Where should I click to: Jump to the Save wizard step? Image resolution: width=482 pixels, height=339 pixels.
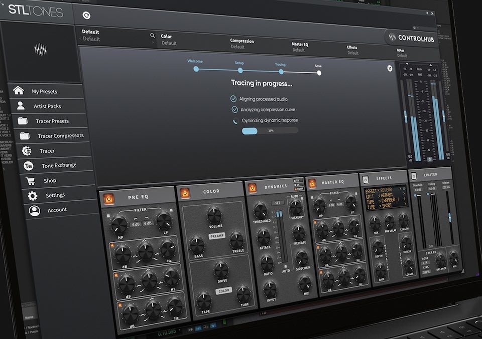click(x=319, y=73)
